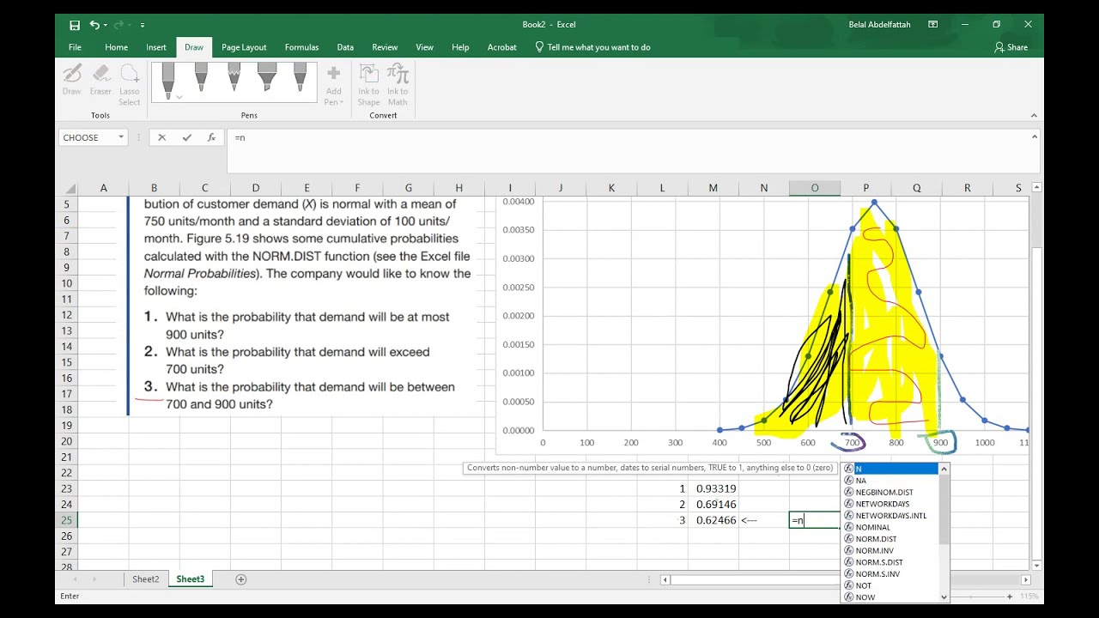Click cell with value 0.62466
This screenshot has height=618, width=1099.
pos(713,520)
